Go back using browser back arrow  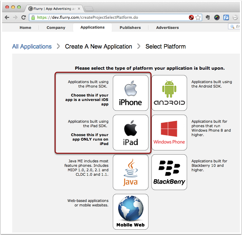pyautogui.click(x=7, y=18)
